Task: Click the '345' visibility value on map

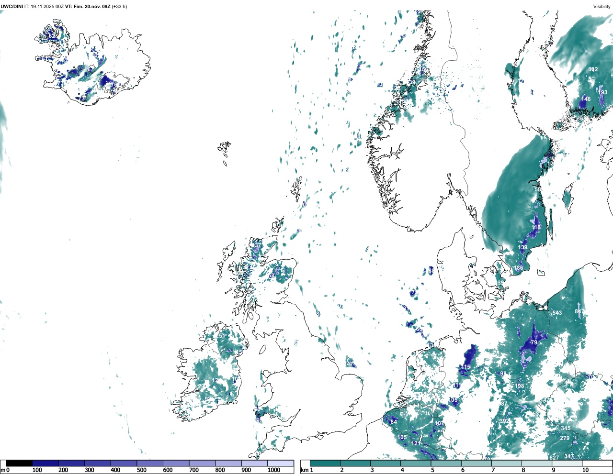Action: click(x=566, y=428)
